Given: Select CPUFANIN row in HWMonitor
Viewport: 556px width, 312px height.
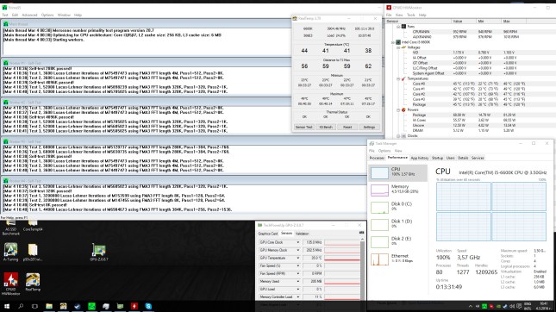Looking at the screenshot, I should [x=470, y=32].
